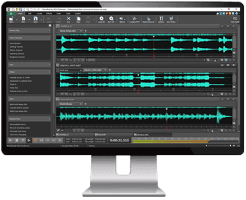The width and height of the screenshot is (246, 200).
Task: Expand the Open button dropdown arrow
Action: (x=17, y=19)
